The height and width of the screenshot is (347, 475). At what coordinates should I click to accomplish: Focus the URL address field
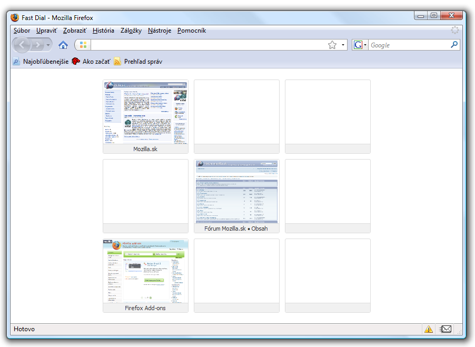click(209, 45)
